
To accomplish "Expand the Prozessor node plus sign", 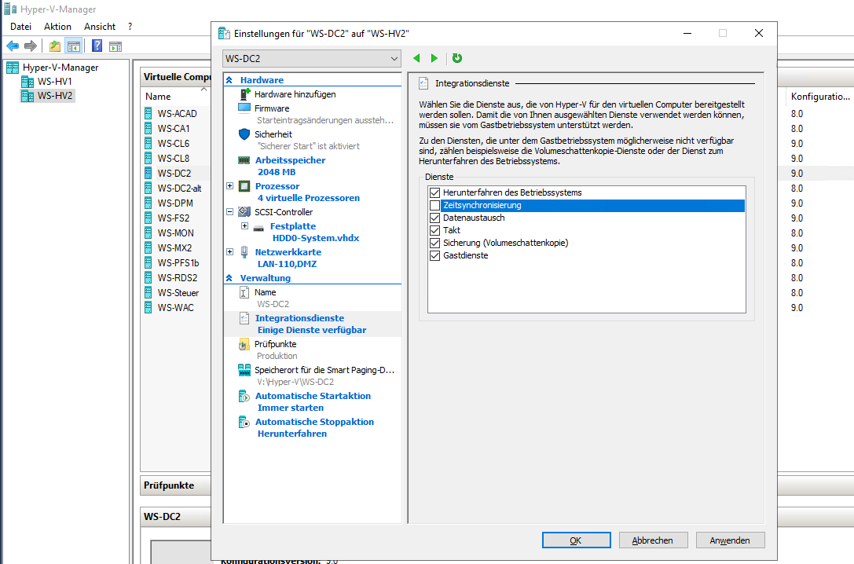I will click(230, 186).
